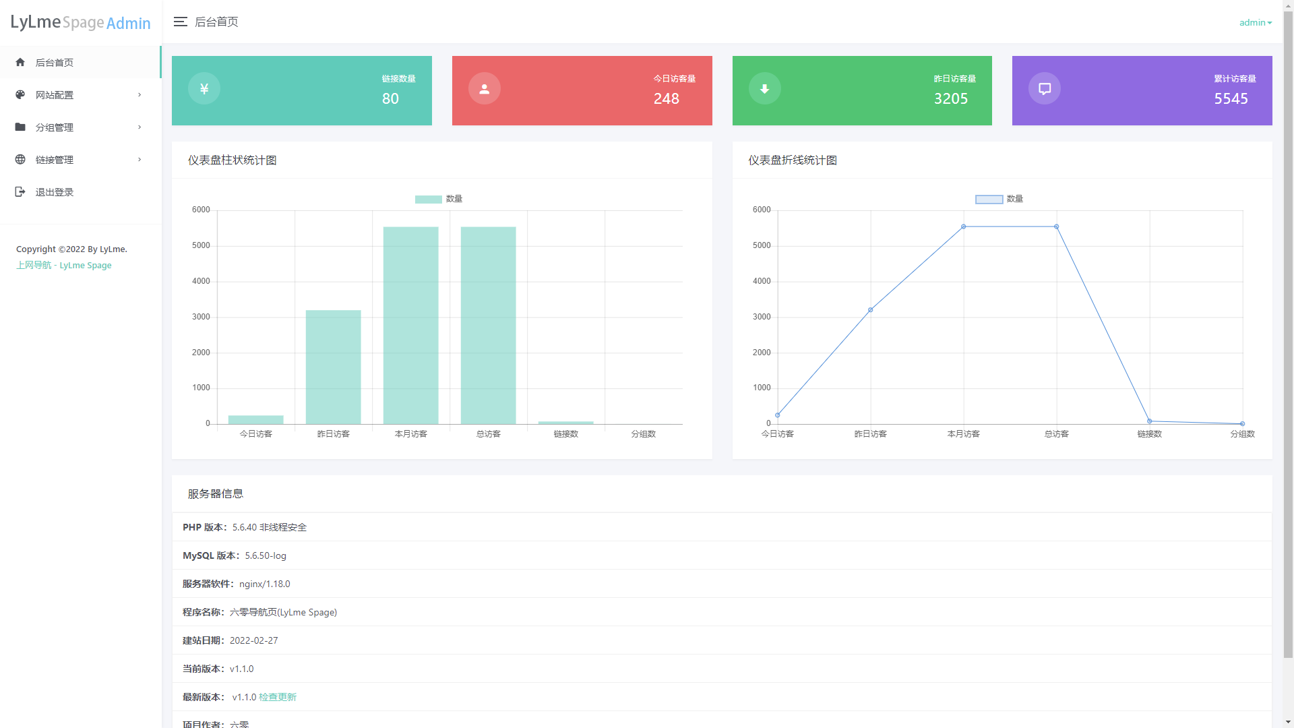Click the folder icon for 分组管理
The image size is (1294, 728).
point(20,127)
